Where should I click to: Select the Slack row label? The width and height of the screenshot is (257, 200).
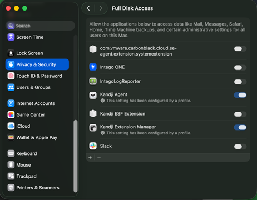click(106, 146)
